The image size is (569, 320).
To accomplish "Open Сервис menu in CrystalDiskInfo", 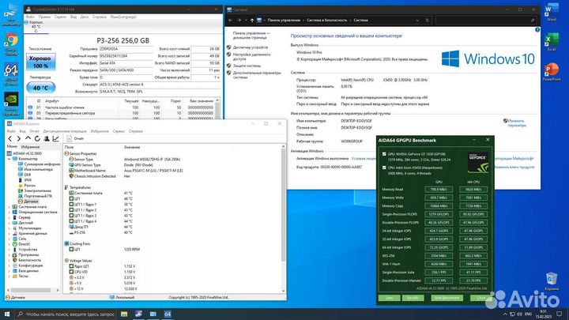I will 60,17.
